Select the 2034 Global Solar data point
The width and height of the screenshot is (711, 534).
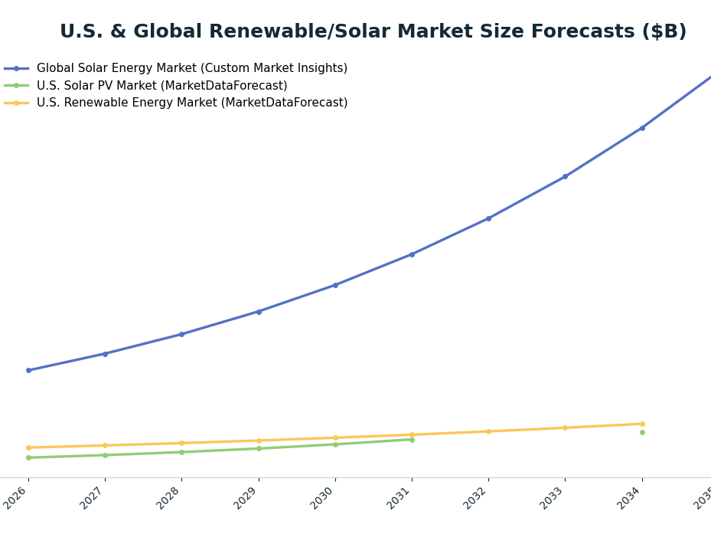click(643, 128)
